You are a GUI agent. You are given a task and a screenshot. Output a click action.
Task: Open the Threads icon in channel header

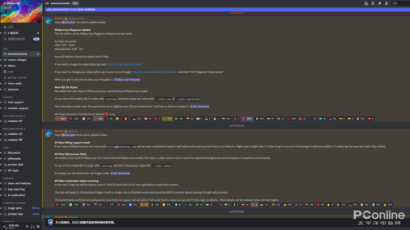click(366, 4)
